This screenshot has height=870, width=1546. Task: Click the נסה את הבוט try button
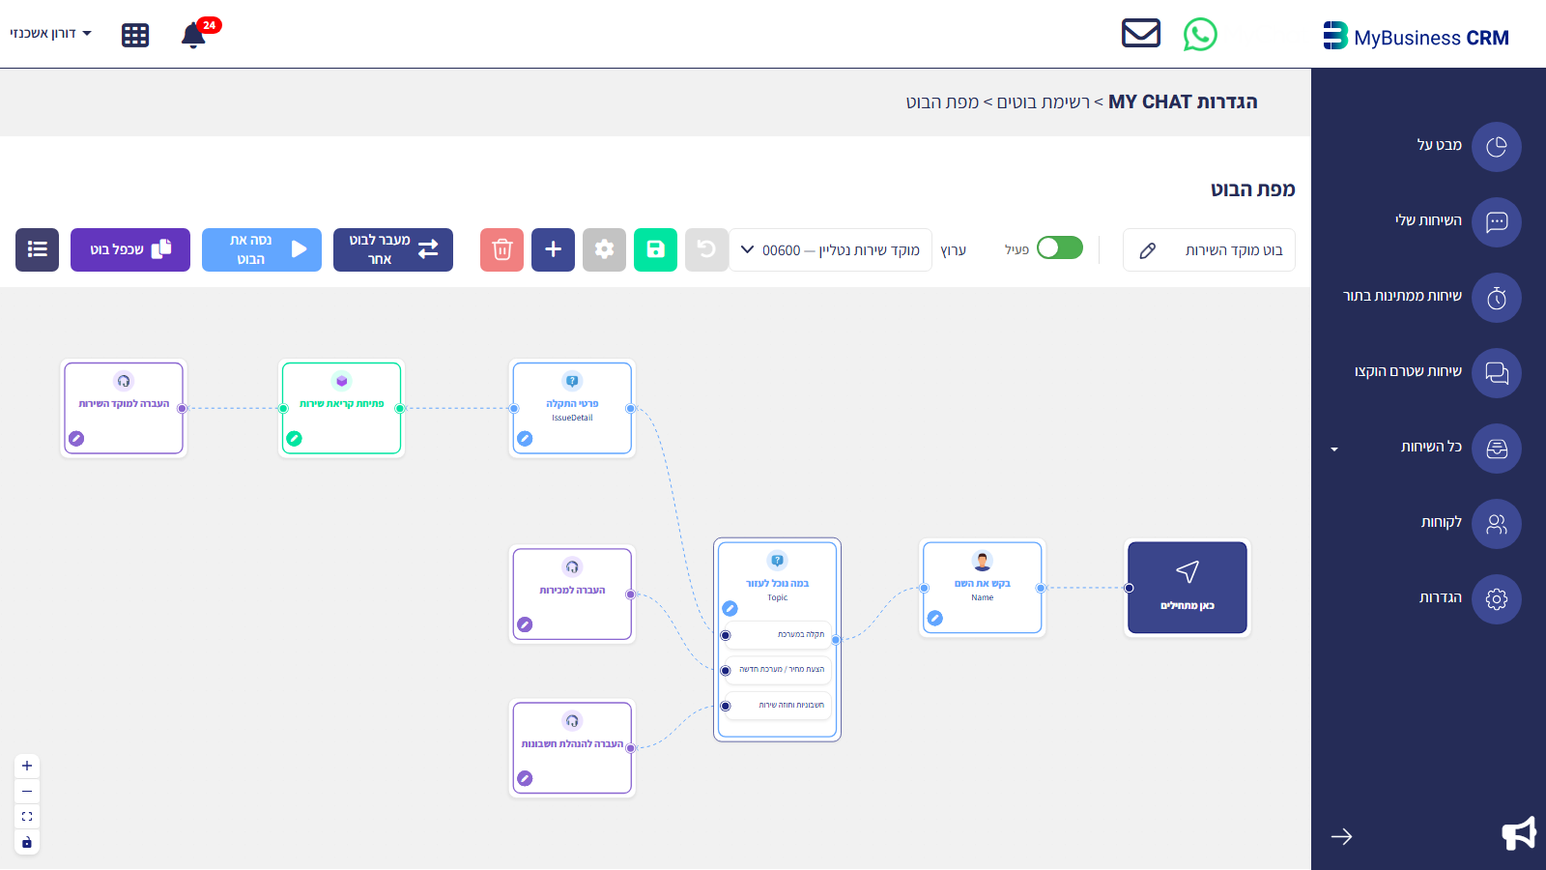point(262,249)
